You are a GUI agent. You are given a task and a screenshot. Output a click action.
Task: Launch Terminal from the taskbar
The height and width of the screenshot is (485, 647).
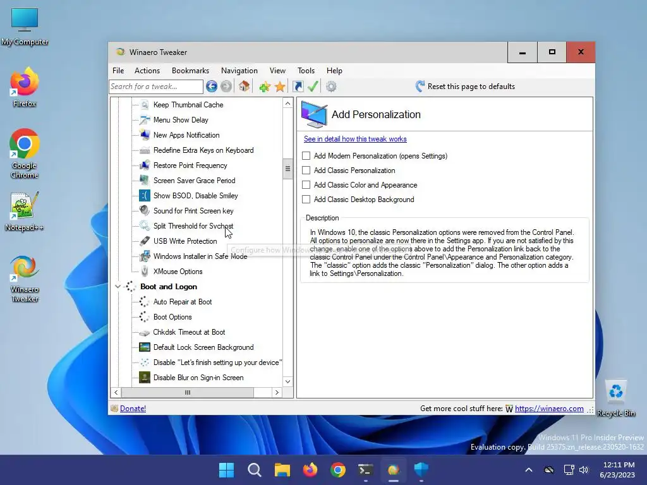[x=366, y=470]
